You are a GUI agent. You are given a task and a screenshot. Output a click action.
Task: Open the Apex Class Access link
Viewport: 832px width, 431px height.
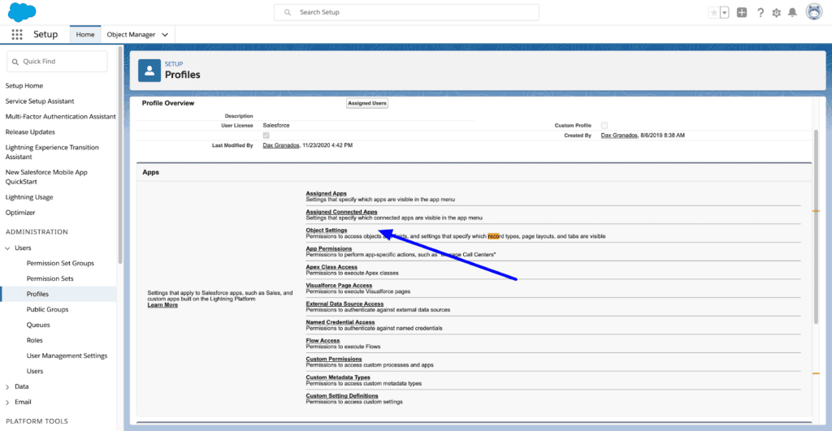[331, 267]
